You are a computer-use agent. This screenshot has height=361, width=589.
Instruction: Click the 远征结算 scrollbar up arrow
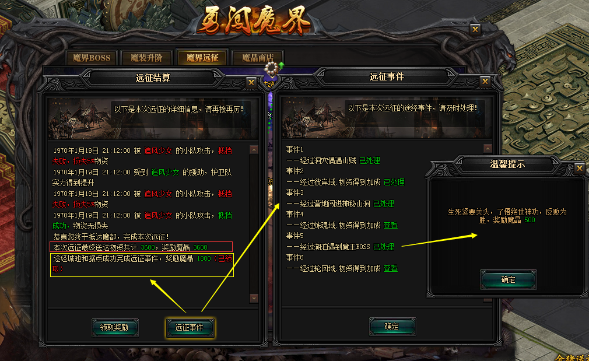pos(254,150)
